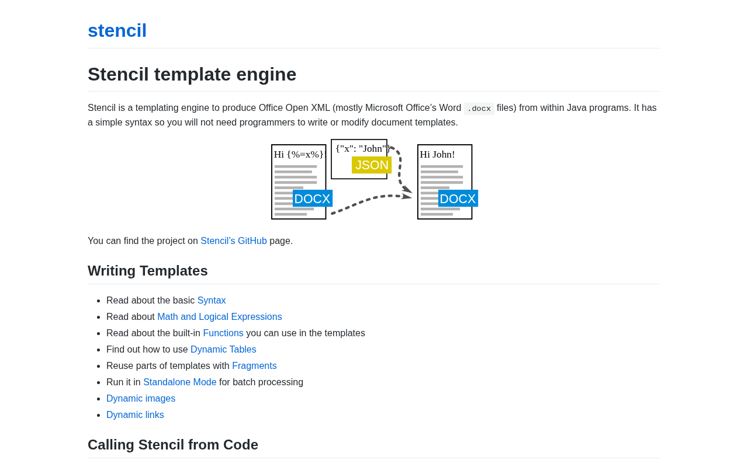
Task: Open the Dynamic images link
Action: coord(141,399)
